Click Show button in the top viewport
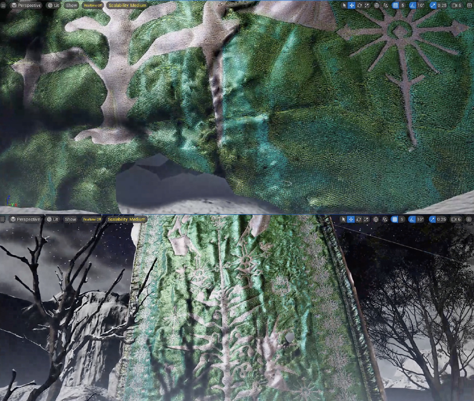 [x=71, y=6]
